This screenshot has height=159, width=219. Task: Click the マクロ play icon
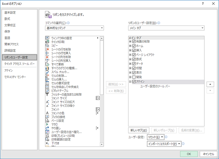pos(47,124)
